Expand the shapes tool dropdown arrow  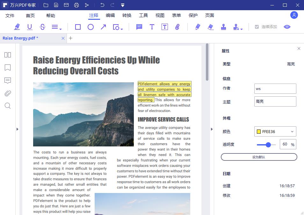pos(122,29)
